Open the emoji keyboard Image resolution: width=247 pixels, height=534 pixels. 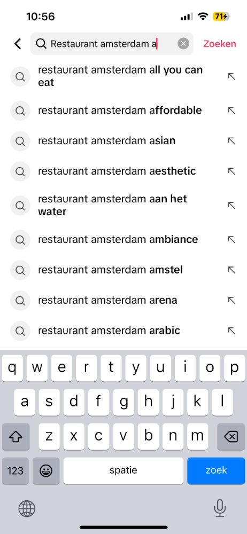pos(46,470)
